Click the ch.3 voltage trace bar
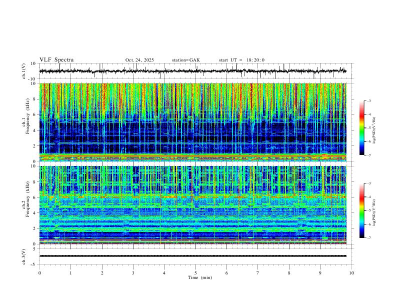The height and width of the screenshot is (306, 396). (193, 256)
